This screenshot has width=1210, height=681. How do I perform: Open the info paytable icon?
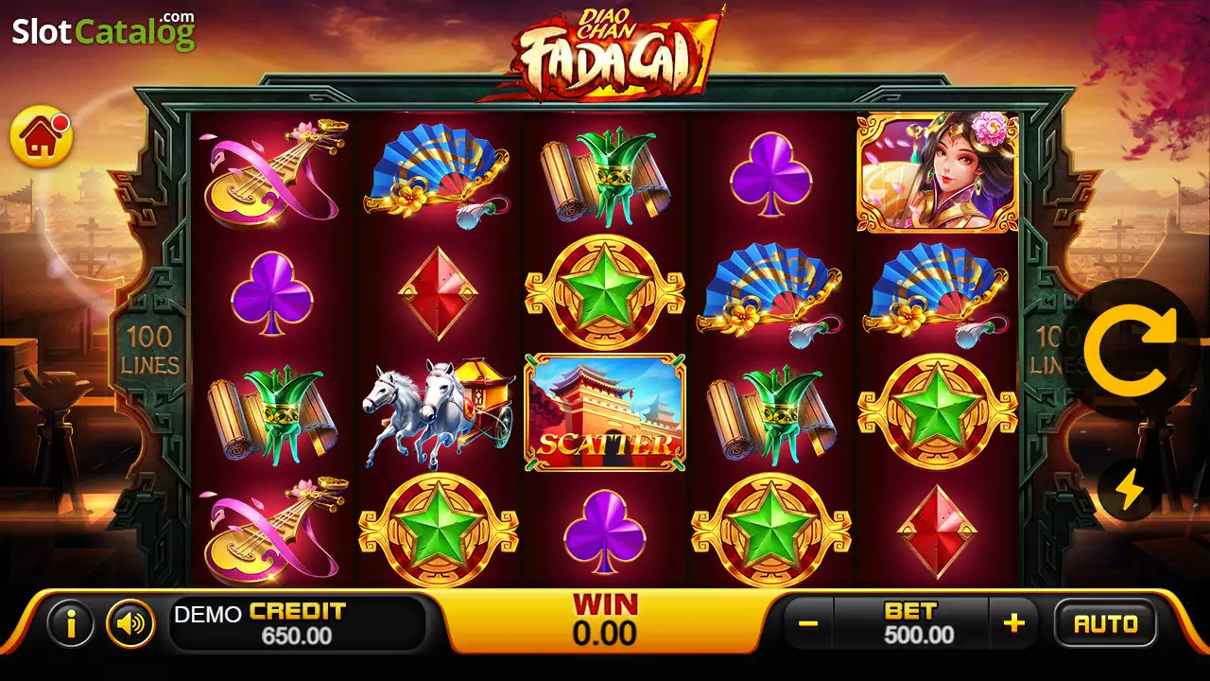tap(71, 623)
